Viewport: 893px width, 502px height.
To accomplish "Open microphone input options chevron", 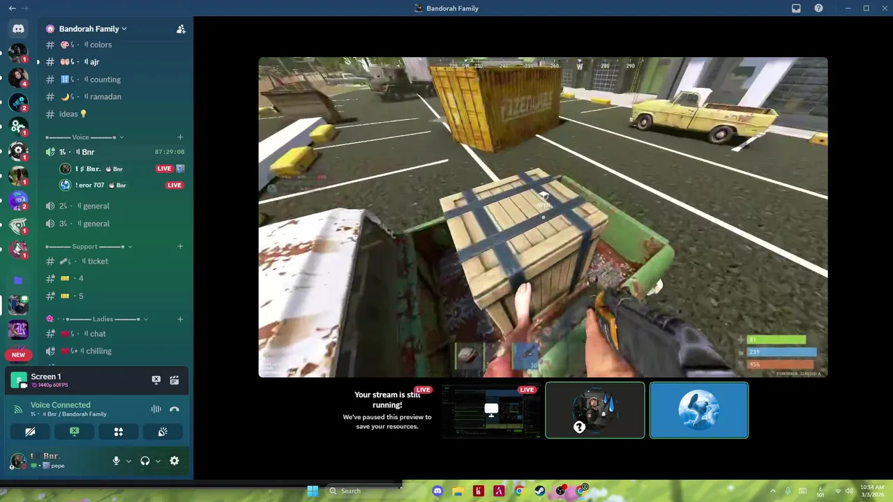I will coord(128,461).
